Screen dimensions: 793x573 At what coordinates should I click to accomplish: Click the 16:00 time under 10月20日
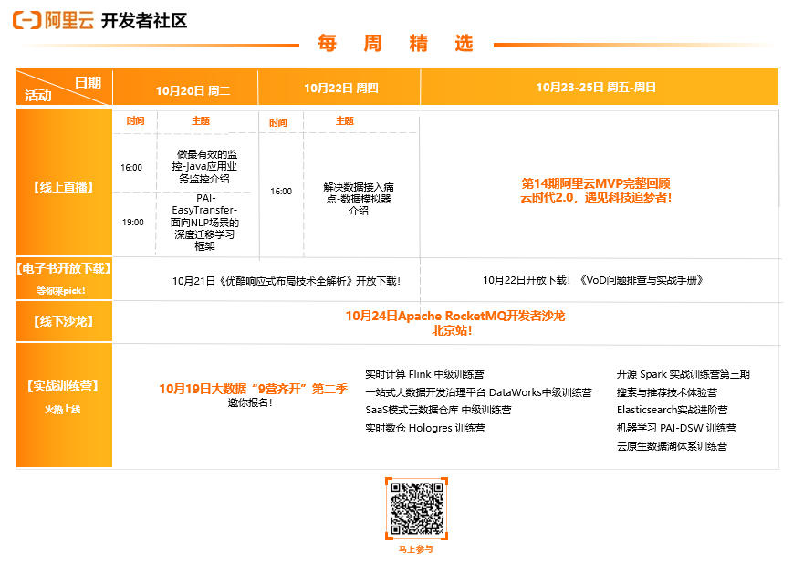[131, 167]
